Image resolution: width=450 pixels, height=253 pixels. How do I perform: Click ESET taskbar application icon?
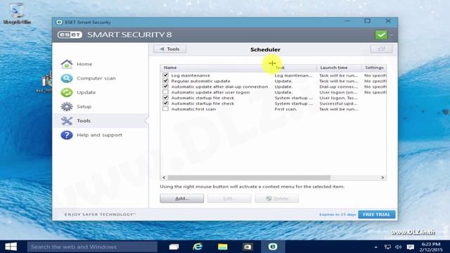click(273, 247)
